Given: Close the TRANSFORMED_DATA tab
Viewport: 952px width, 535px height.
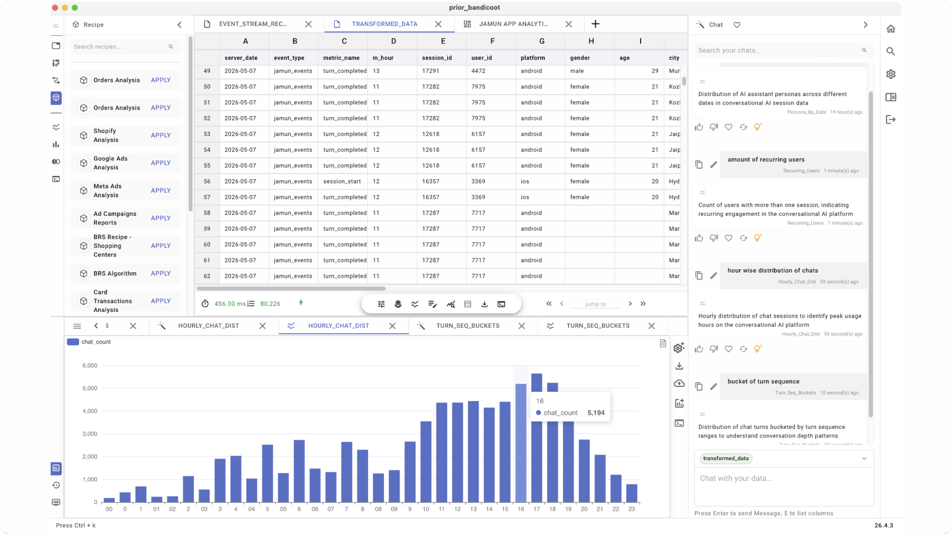Looking at the screenshot, I should [x=438, y=24].
